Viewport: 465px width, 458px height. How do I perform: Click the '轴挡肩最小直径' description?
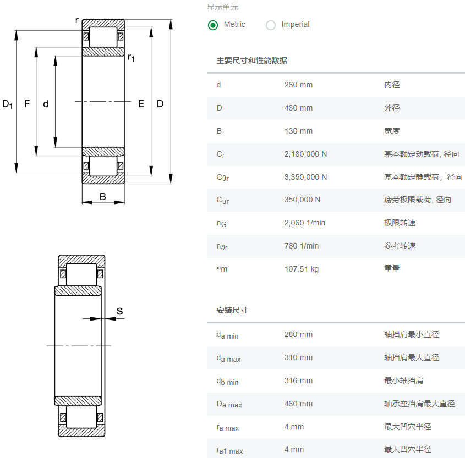[412, 334]
